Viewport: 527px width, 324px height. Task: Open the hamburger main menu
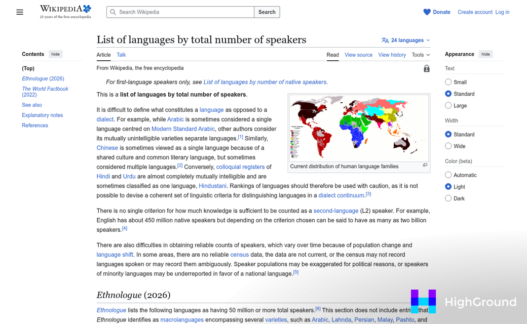(20, 12)
